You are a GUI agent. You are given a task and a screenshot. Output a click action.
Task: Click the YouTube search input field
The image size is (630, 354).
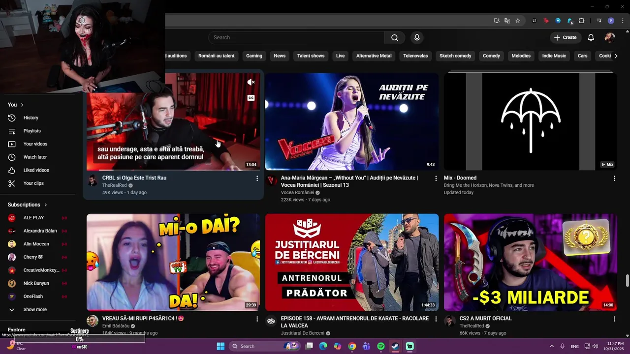click(296, 38)
